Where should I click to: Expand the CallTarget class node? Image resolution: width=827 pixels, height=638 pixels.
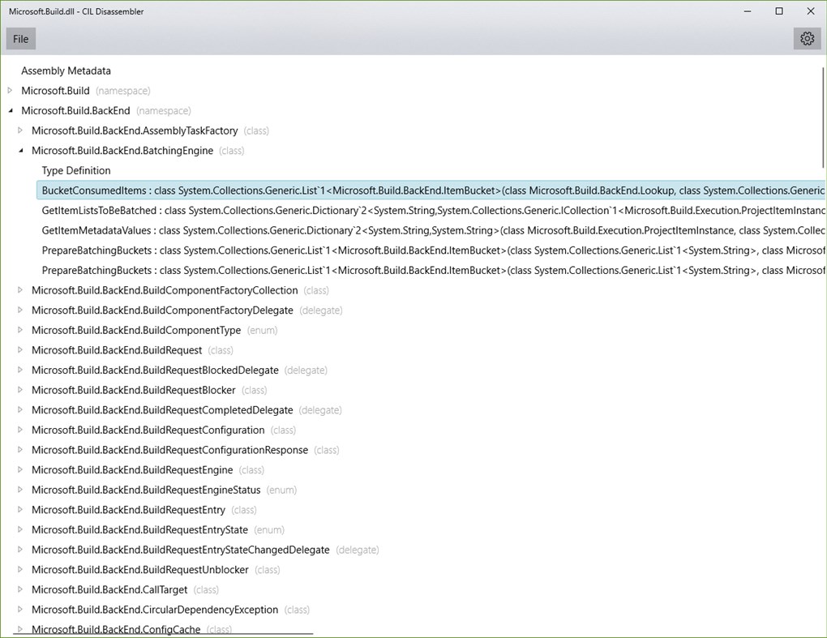(x=20, y=589)
